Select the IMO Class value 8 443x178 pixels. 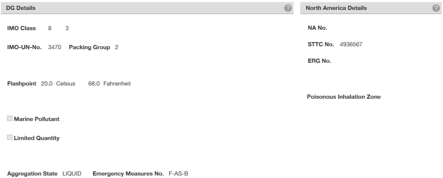(50, 28)
